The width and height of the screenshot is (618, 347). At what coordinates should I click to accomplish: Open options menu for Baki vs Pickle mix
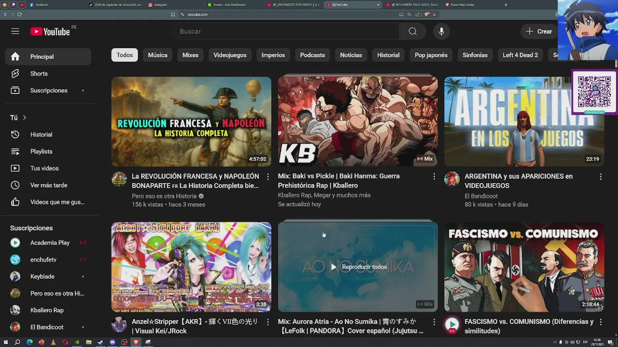434,177
